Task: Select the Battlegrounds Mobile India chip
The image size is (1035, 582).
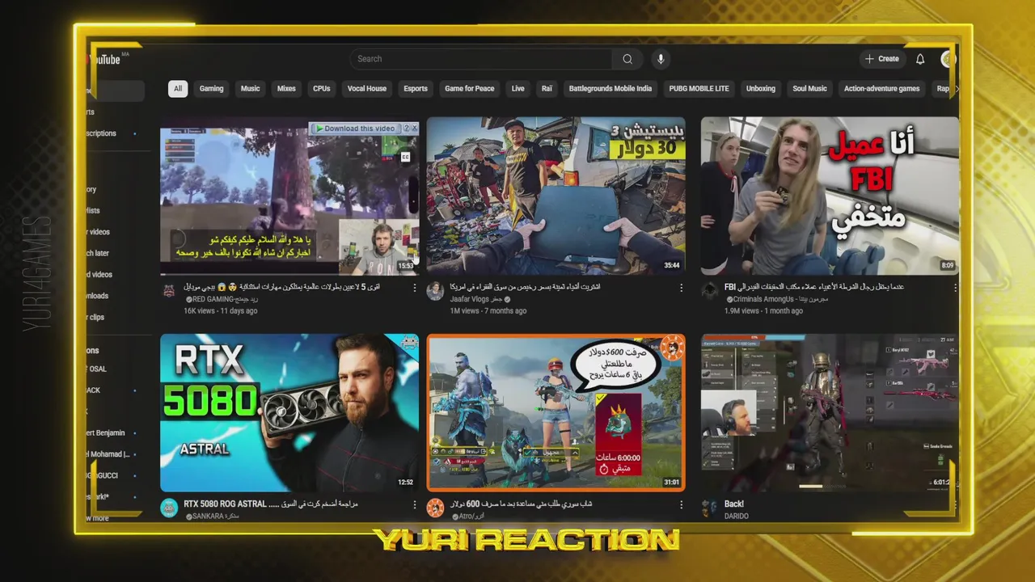Action: [610, 89]
